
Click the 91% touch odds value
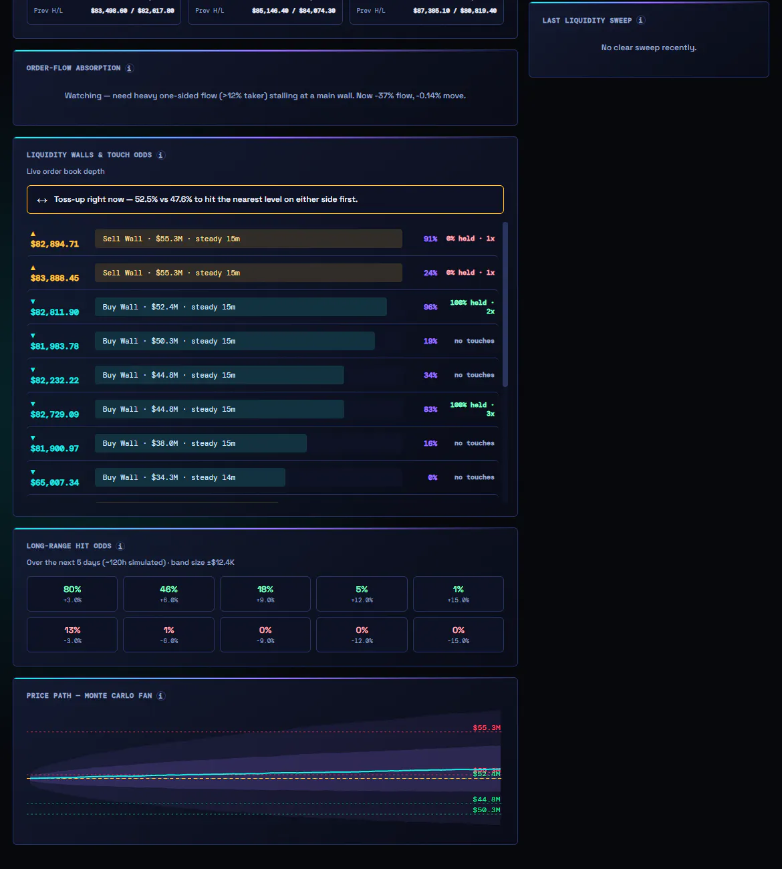pyautogui.click(x=430, y=239)
